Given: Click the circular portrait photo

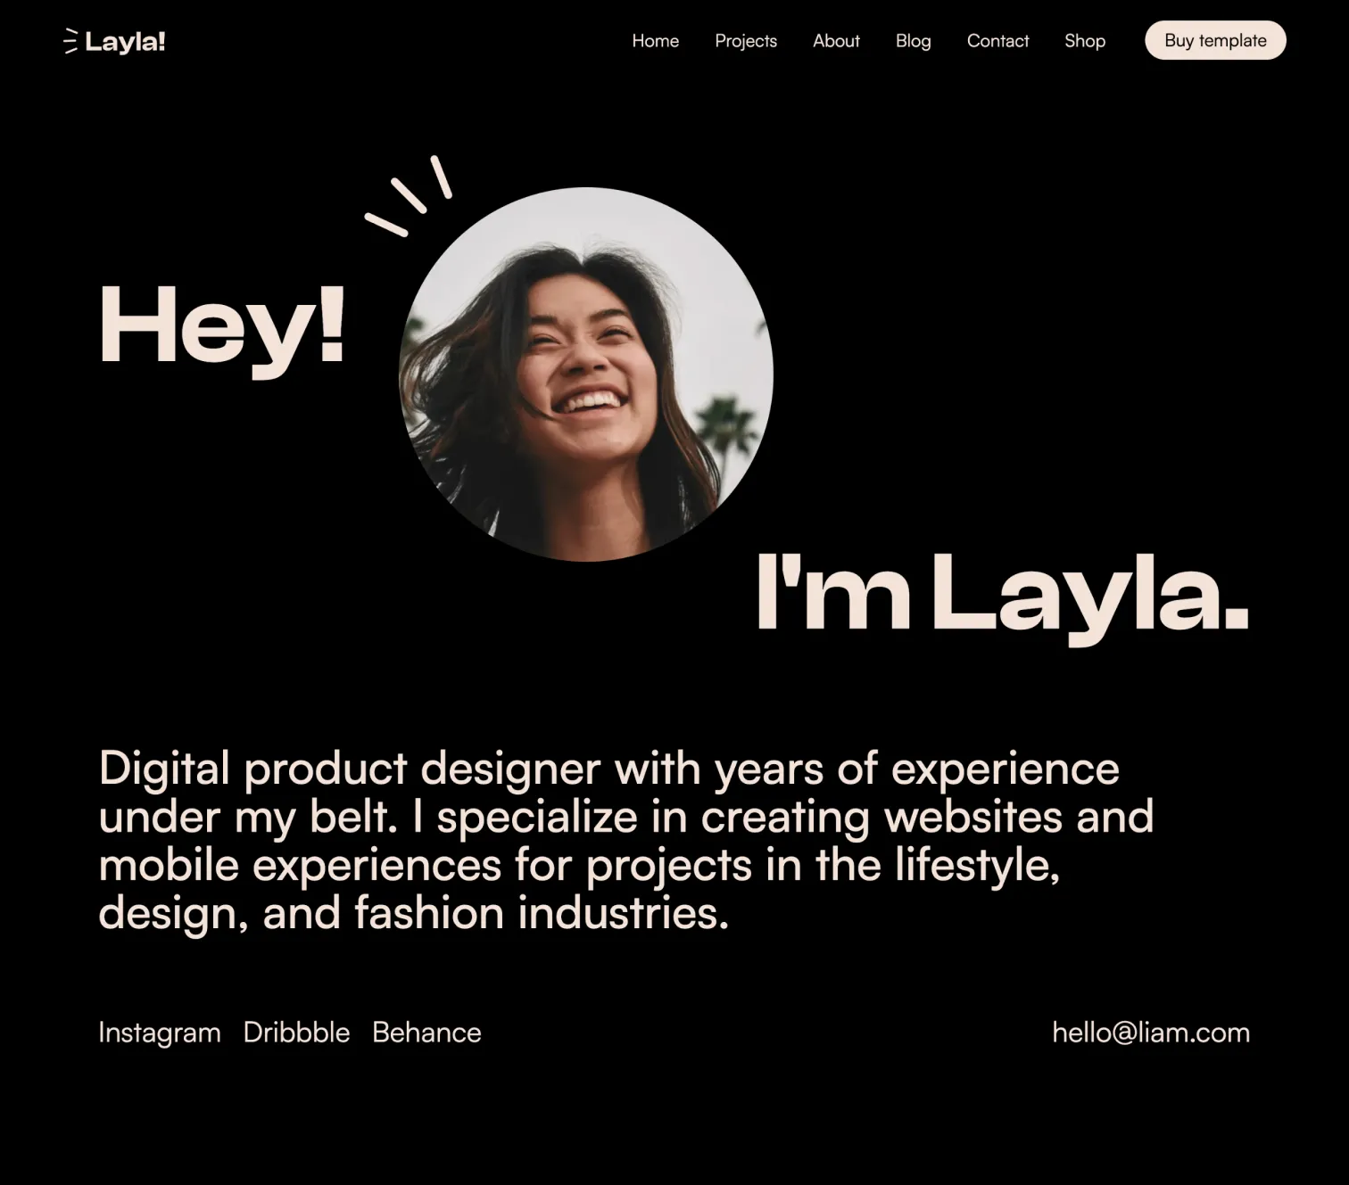Looking at the screenshot, I should click(585, 374).
